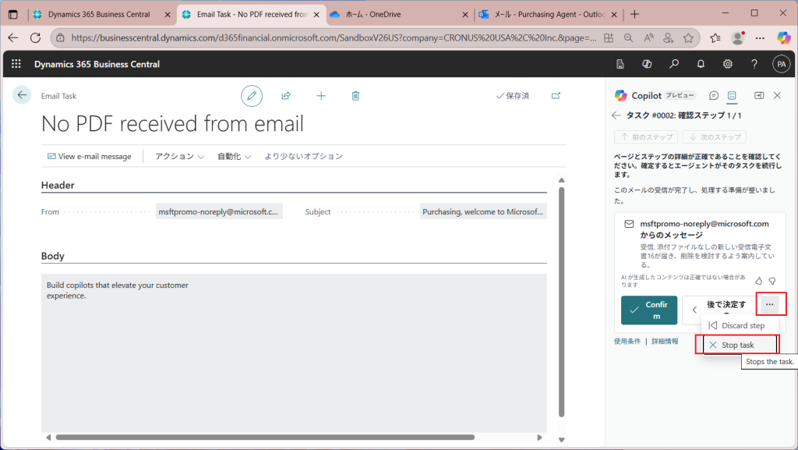This screenshot has width=798, height=450.
Task: Open the split screen icon in address bar
Action: pos(609,37)
